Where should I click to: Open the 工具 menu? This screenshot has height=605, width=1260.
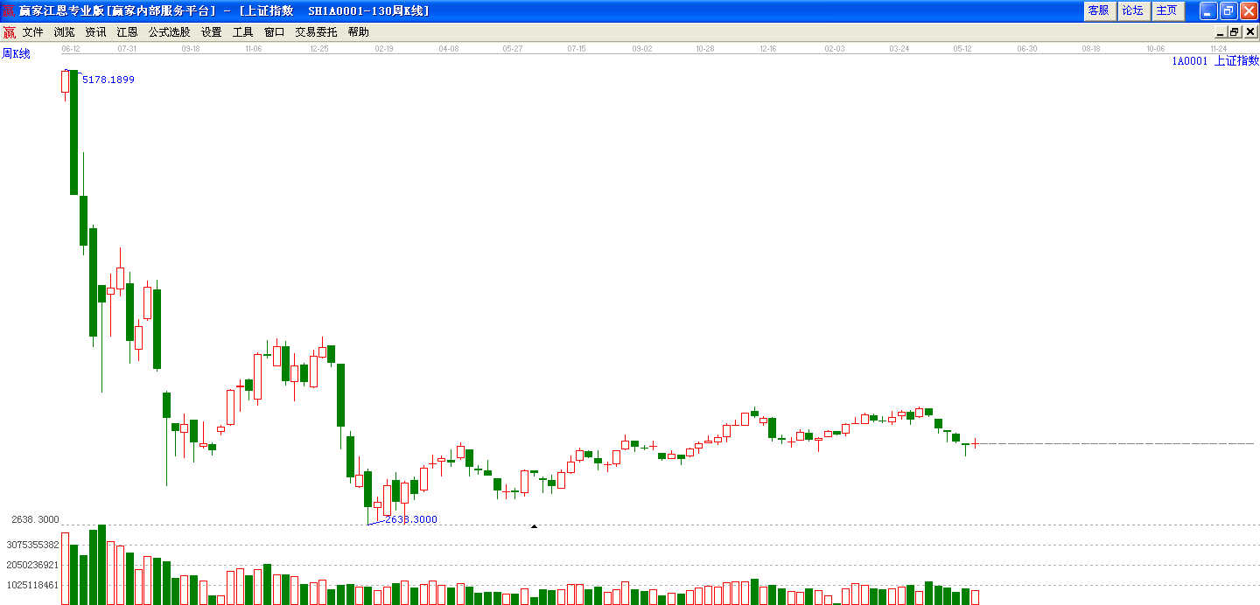coord(242,32)
